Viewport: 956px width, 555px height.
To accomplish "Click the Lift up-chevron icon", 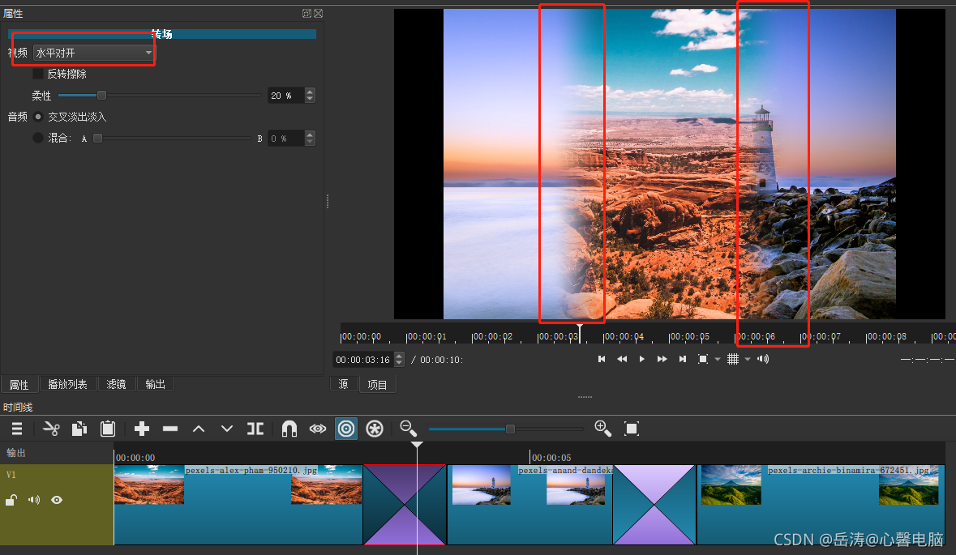I will (x=199, y=429).
